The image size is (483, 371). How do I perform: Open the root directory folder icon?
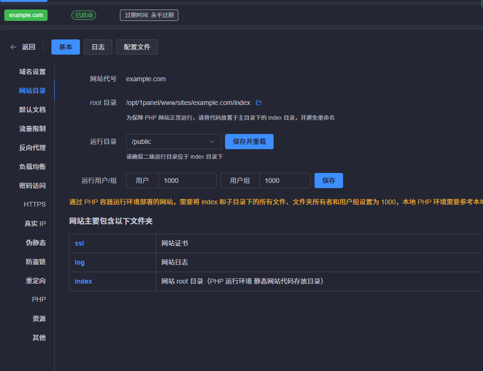(259, 103)
